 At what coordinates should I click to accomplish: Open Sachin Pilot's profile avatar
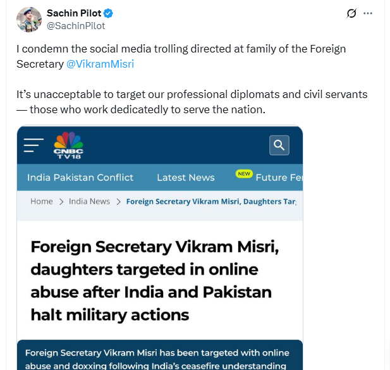click(29, 20)
